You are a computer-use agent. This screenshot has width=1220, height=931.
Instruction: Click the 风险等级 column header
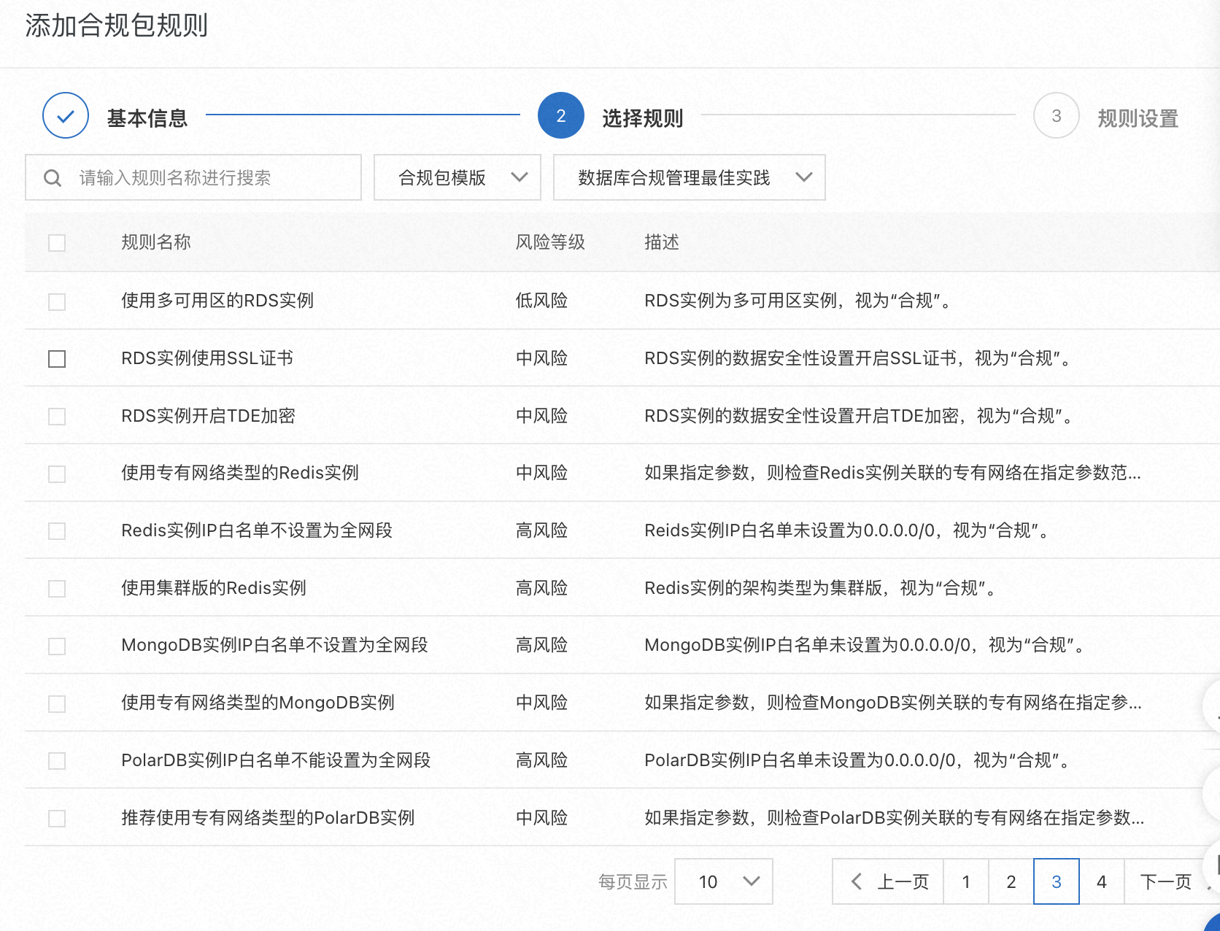[x=551, y=242]
